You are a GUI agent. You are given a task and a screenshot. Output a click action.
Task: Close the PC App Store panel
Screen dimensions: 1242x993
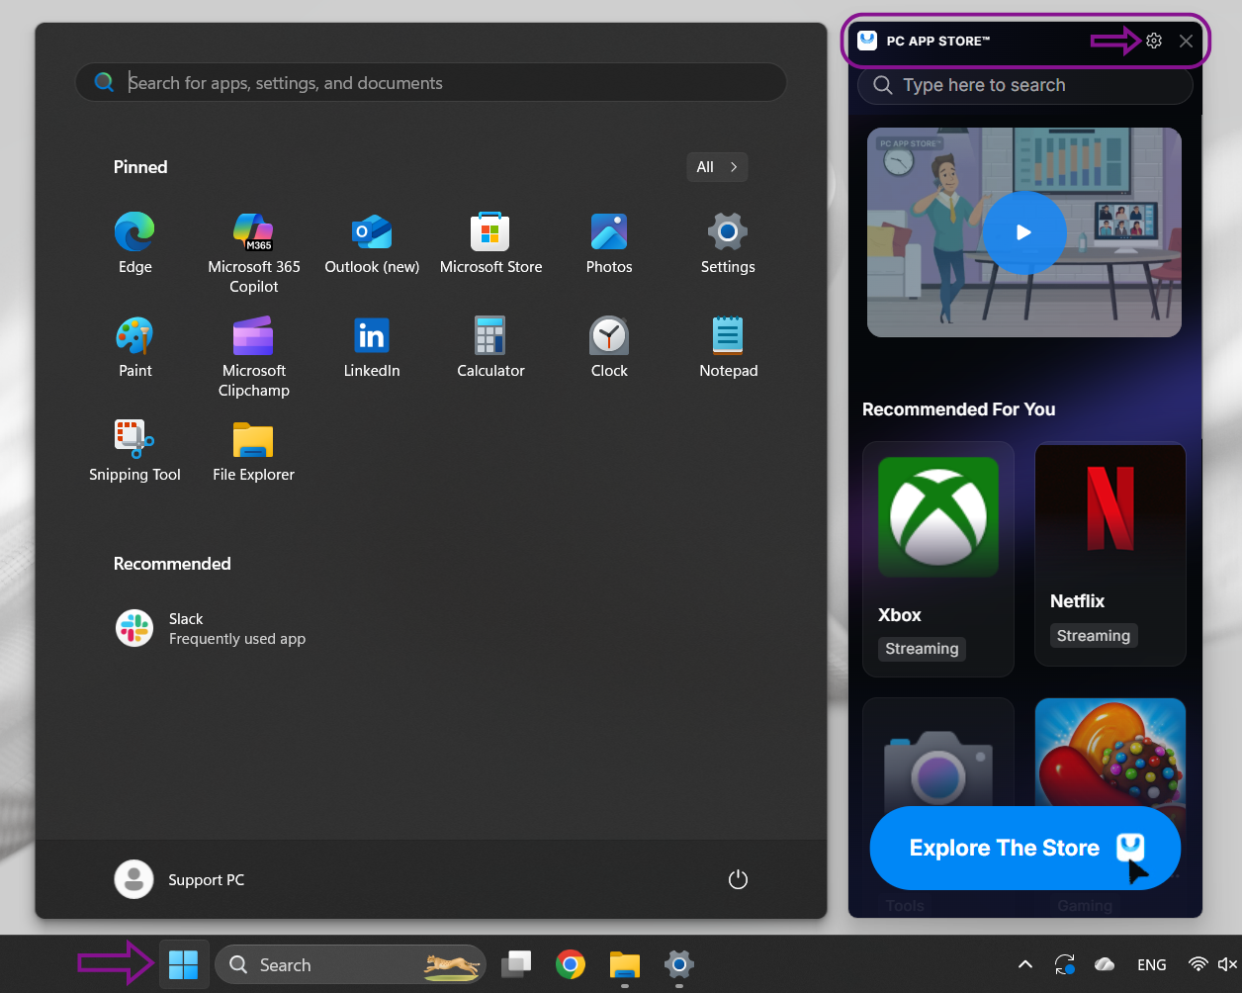(x=1187, y=41)
